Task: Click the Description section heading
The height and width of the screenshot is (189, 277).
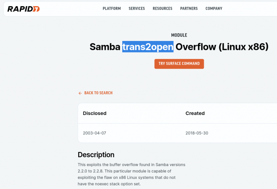Action: pyautogui.click(x=96, y=155)
